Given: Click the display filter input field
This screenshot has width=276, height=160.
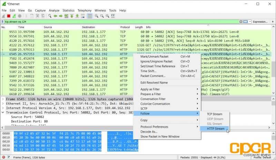Looking at the screenshot, I should pyautogui.click(x=121, y=22).
